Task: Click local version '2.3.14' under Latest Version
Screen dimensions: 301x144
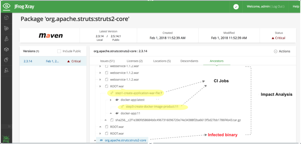Action: point(99,36)
